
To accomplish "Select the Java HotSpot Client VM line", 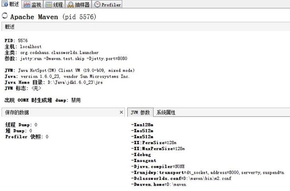I will [x=70, y=71].
